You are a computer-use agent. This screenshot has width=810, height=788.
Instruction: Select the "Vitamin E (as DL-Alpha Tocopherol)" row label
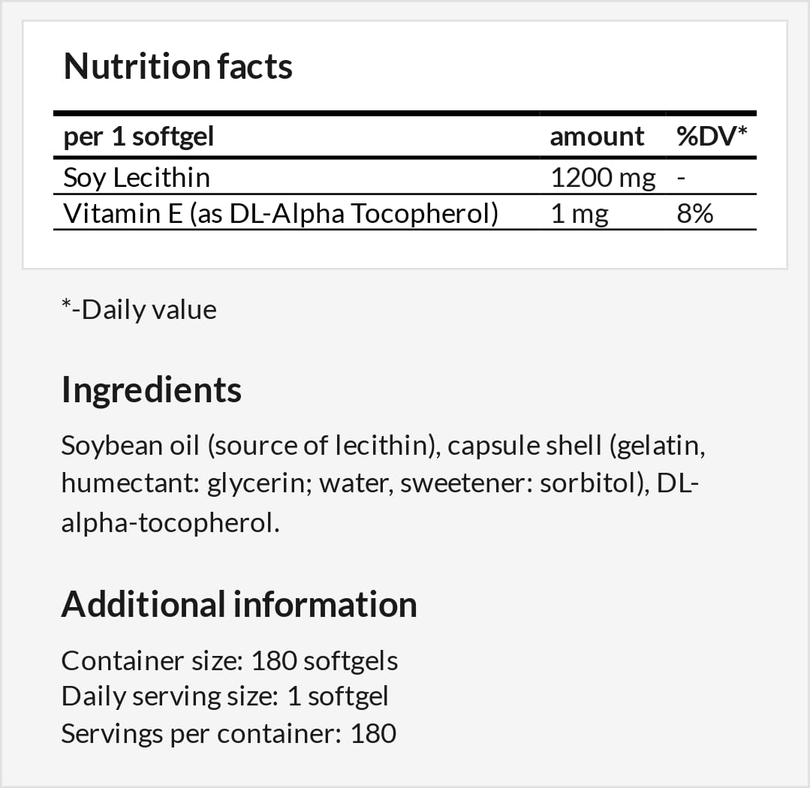(281, 214)
